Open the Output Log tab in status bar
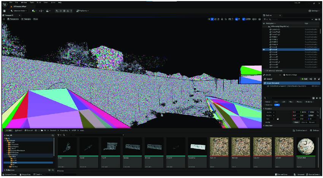Image resolution: width=323 pixels, height=178 pixels. pos(25,175)
